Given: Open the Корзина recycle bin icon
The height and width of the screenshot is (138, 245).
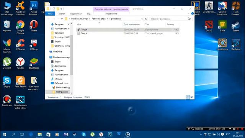Looking at the screenshot, I should coord(7,26).
